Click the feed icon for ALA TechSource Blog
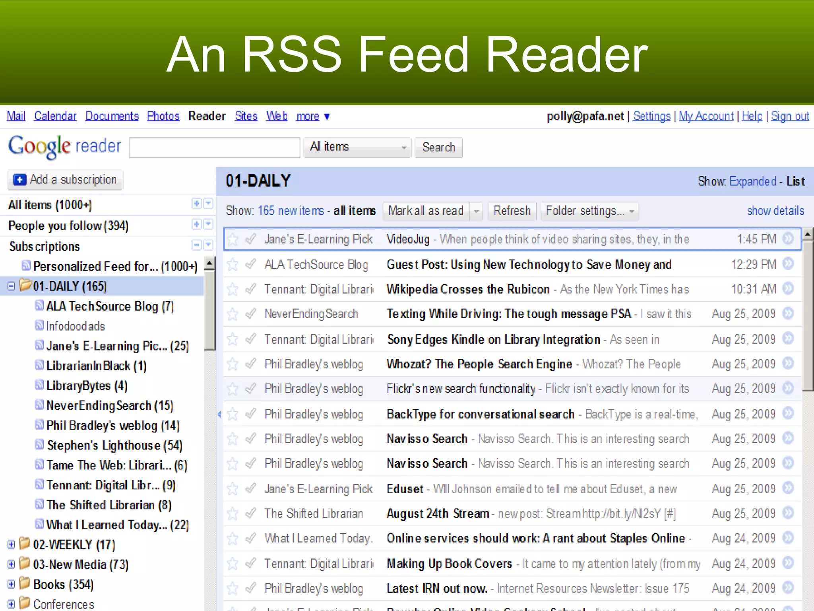Screen dimensions: 814x611 39,305
